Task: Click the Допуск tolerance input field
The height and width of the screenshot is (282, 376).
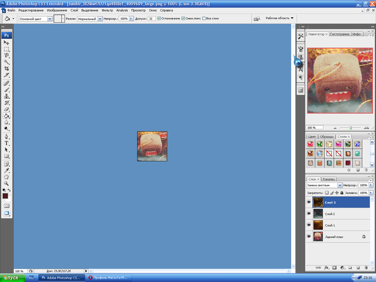Action: (x=151, y=18)
